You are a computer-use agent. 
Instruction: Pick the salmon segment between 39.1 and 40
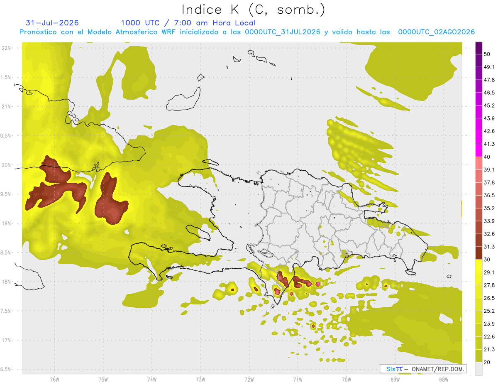(478, 163)
